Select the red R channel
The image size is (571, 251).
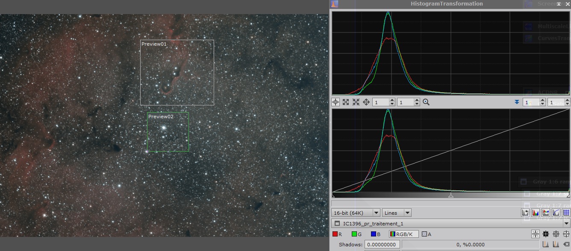click(337, 234)
